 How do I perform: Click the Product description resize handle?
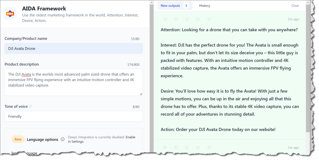click(141, 94)
